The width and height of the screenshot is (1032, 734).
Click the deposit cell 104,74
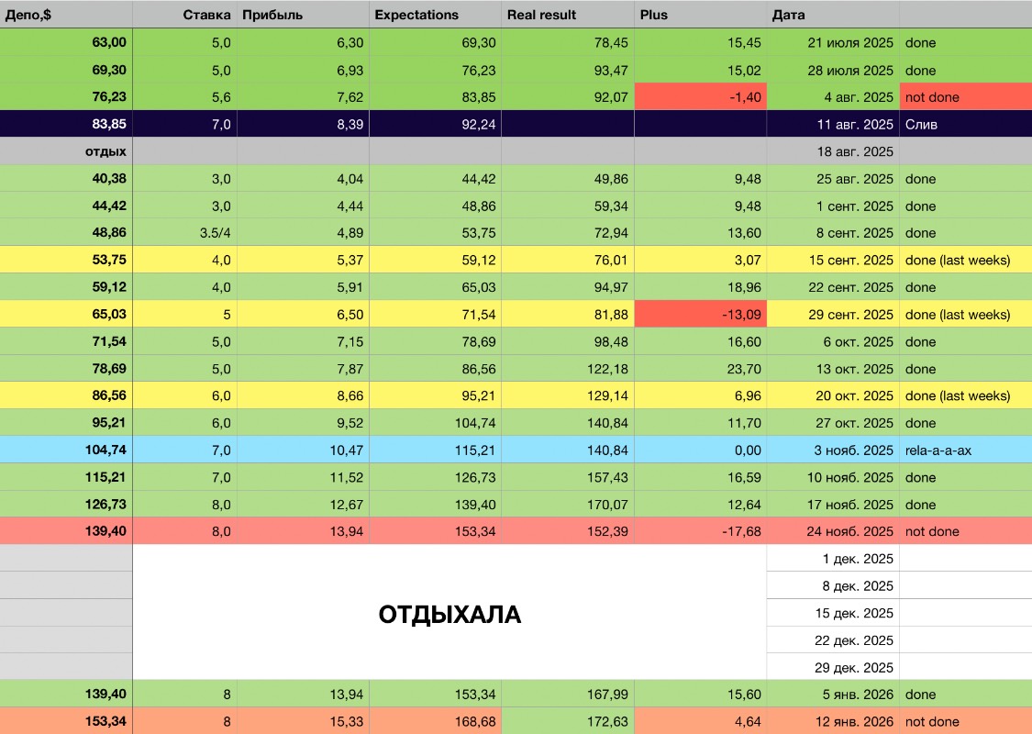pyautogui.click(x=66, y=450)
